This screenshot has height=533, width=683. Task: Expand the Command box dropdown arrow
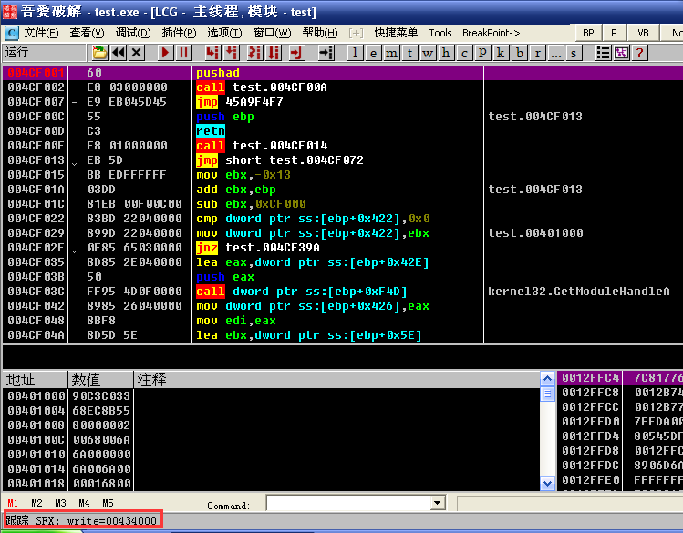click(x=438, y=504)
